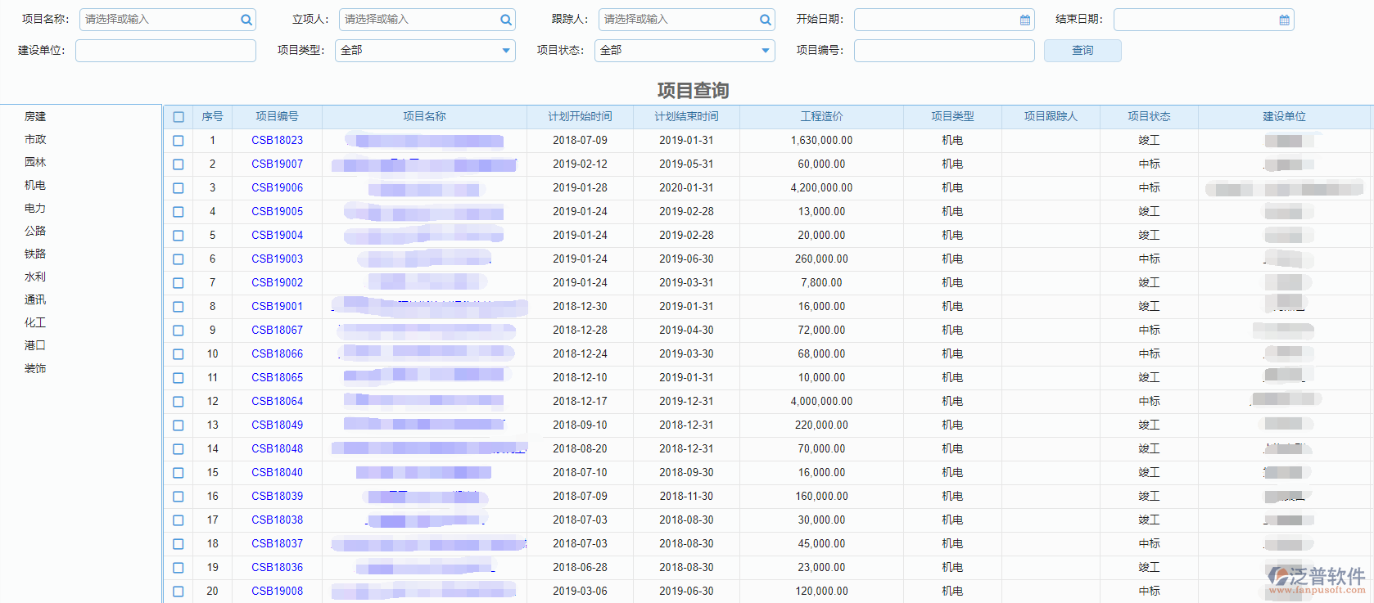Open the 结束日期 calendar picker icon
This screenshot has width=1374, height=603.
1284,20
